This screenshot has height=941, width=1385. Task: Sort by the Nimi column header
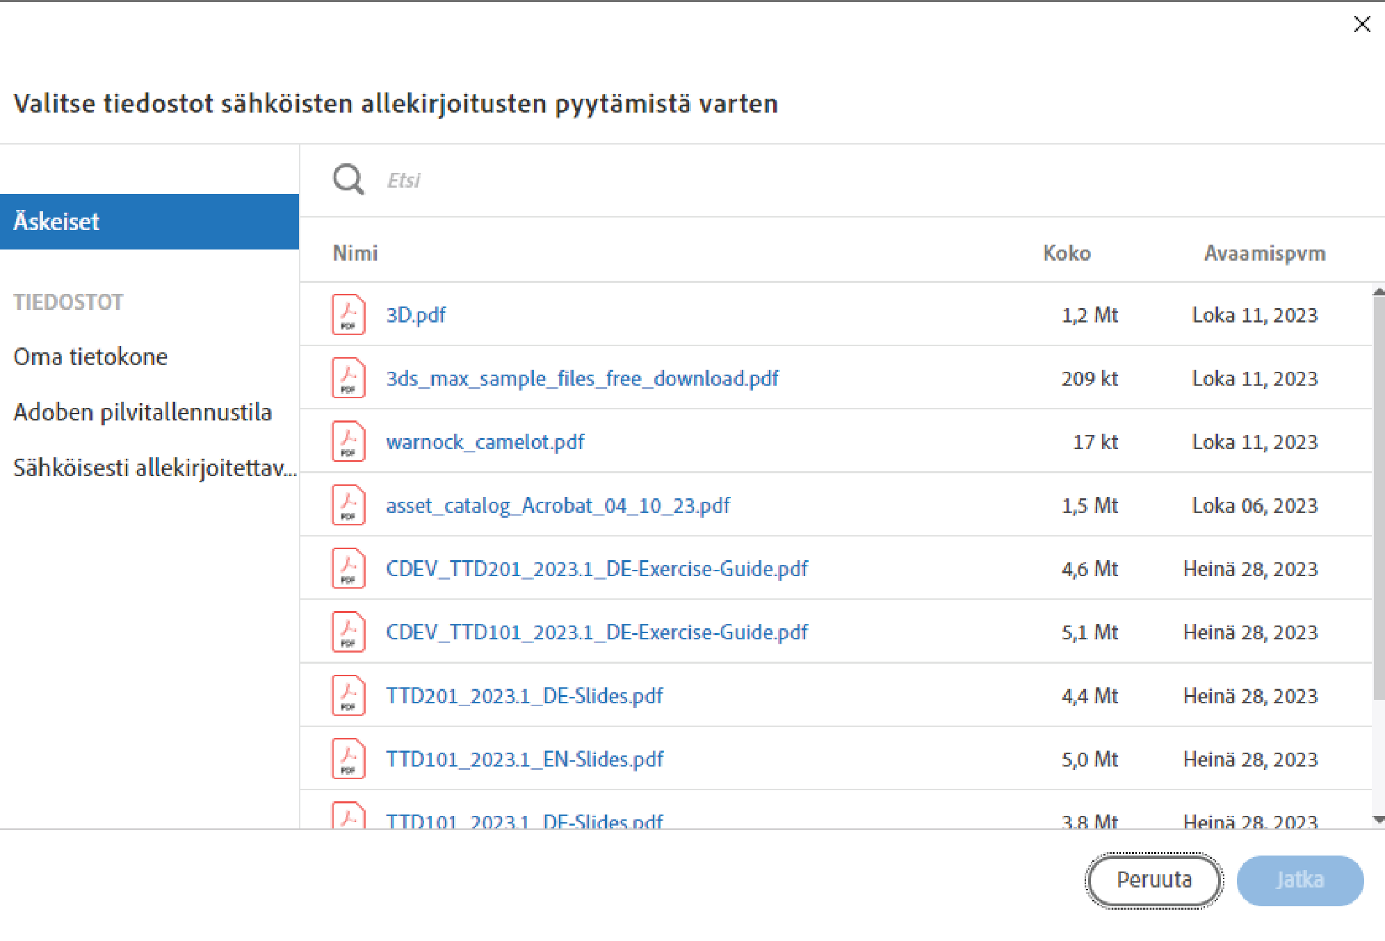click(355, 253)
